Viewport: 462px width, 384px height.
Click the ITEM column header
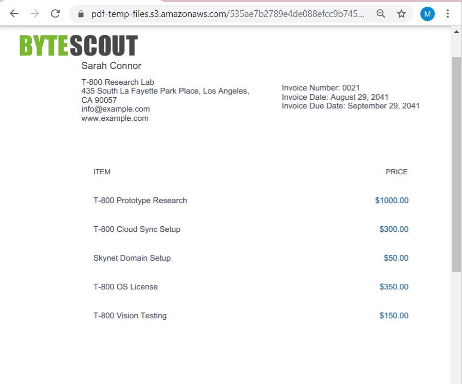[x=102, y=172]
